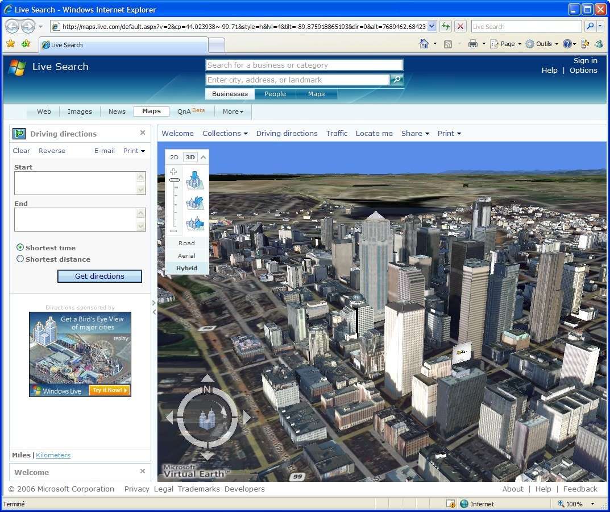The height and width of the screenshot is (512, 610).
Task: Open the IE Page menu dropdown
Action: coord(506,44)
